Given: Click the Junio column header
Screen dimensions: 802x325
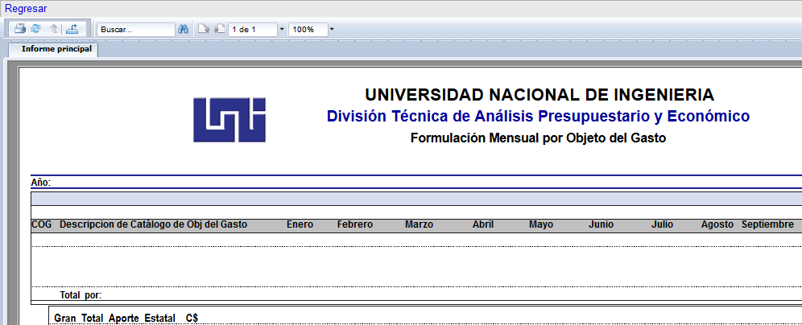Looking at the screenshot, I should click(x=601, y=224).
